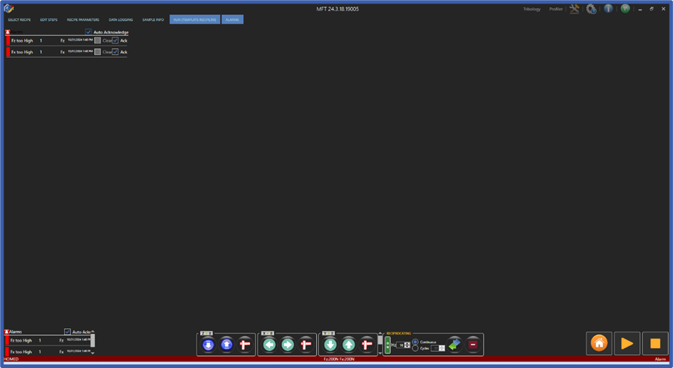Select the Alarms tab in tab bar
This screenshot has height=368, width=673.
tap(232, 20)
